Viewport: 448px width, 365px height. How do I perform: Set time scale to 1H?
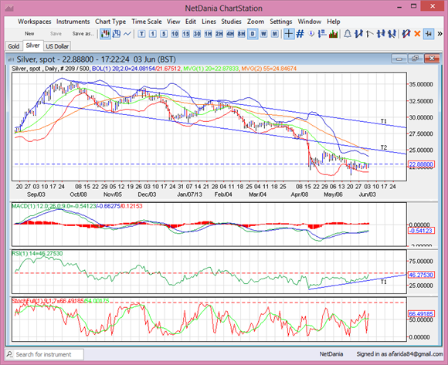208,34
